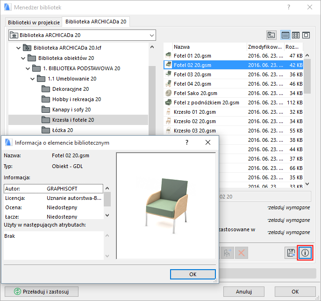Screen dimensions: 321x301
Task: Select the Autor: GRAPHISOFT info row
Action: [x=53, y=189]
